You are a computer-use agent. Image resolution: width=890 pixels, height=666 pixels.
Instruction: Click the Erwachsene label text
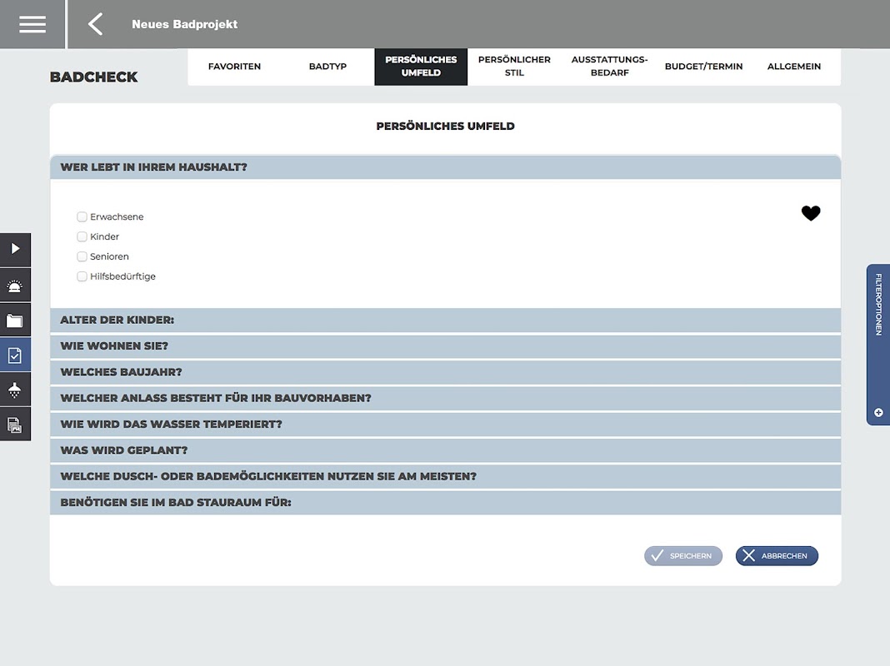coord(117,216)
